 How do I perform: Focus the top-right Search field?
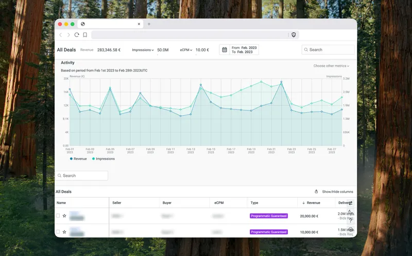click(328, 49)
